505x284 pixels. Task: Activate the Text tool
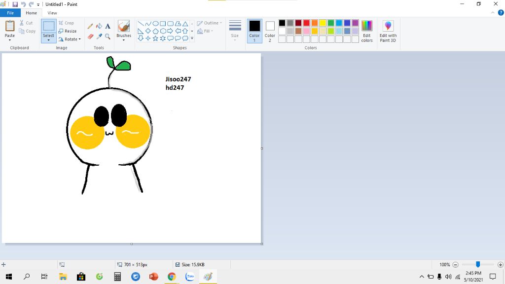click(108, 26)
